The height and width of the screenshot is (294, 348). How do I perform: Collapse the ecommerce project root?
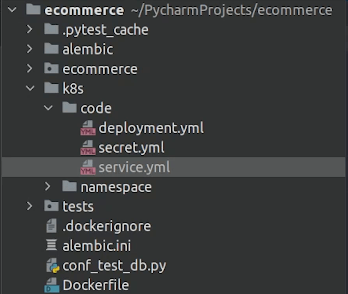[12, 9]
